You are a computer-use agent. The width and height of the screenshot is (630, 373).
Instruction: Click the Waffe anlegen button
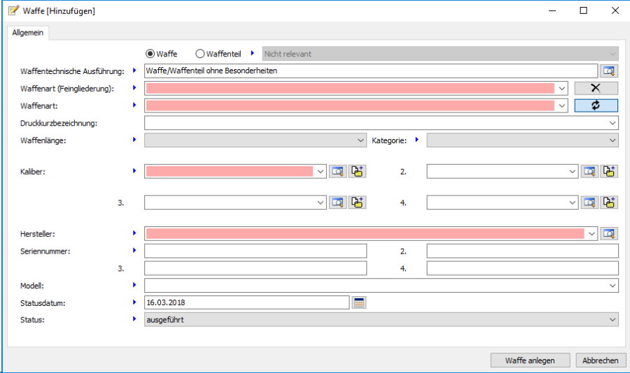coord(530,360)
